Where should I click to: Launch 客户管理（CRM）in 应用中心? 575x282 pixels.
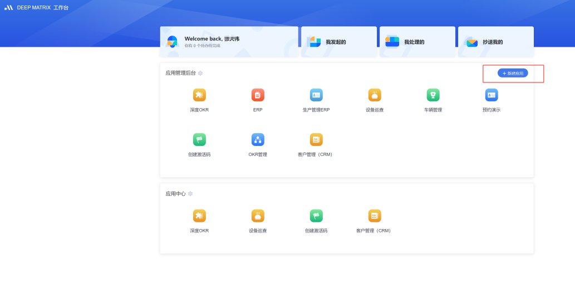pyautogui.click(x=375, y=216)
